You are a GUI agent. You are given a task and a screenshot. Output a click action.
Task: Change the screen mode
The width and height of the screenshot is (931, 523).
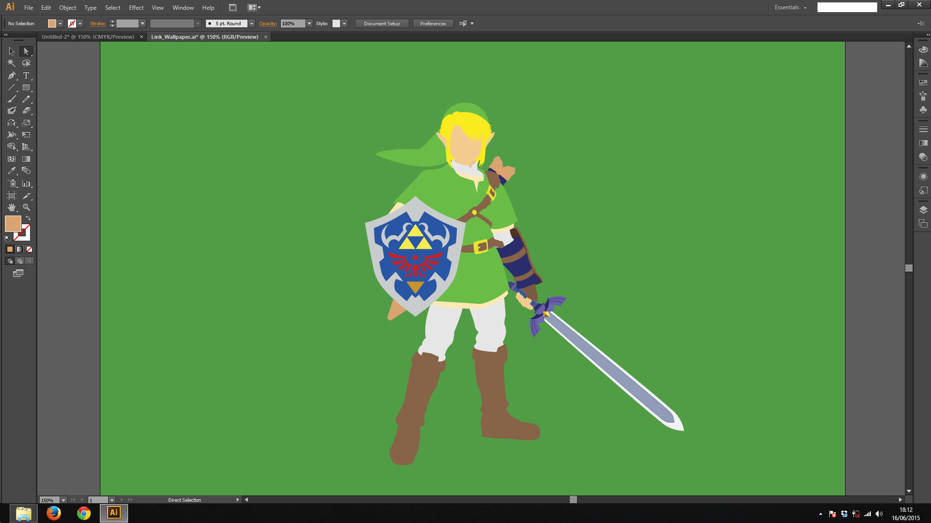pos(18,274)
